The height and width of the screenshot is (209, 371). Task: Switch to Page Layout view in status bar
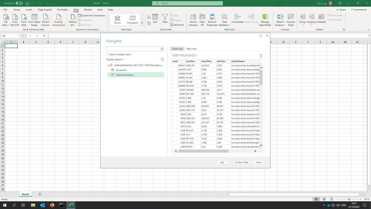tap(324, 199)
